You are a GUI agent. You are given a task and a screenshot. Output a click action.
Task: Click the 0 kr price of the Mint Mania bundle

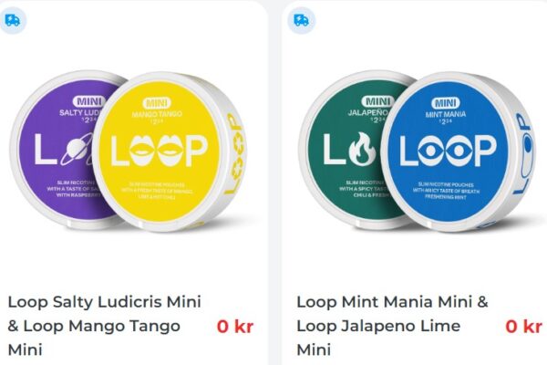point(523,327)
